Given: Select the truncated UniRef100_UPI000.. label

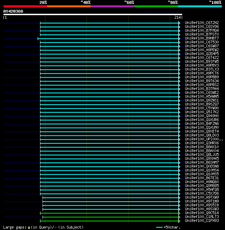Looking at the screenshot, I should point(204,139).
